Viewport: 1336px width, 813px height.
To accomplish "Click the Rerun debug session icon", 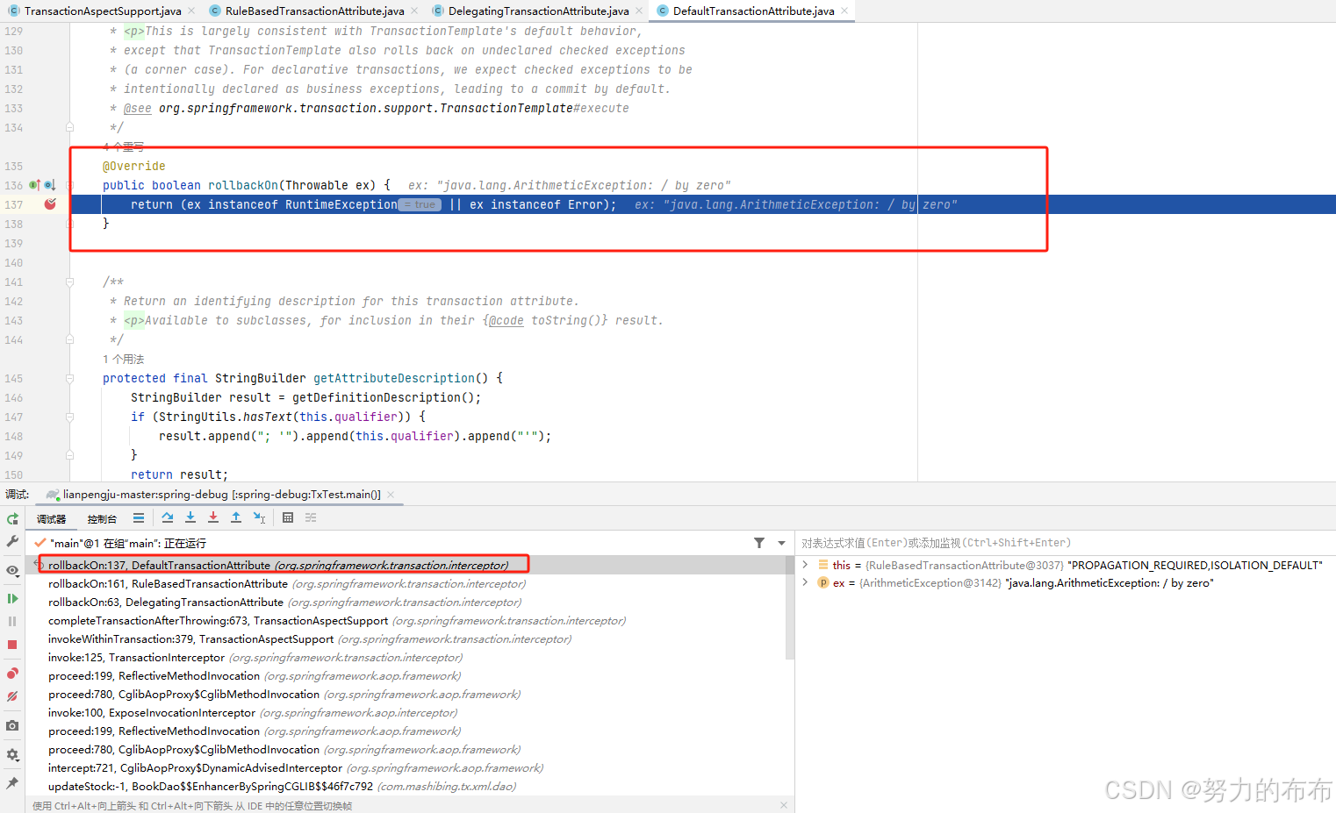I will point(12,518).
